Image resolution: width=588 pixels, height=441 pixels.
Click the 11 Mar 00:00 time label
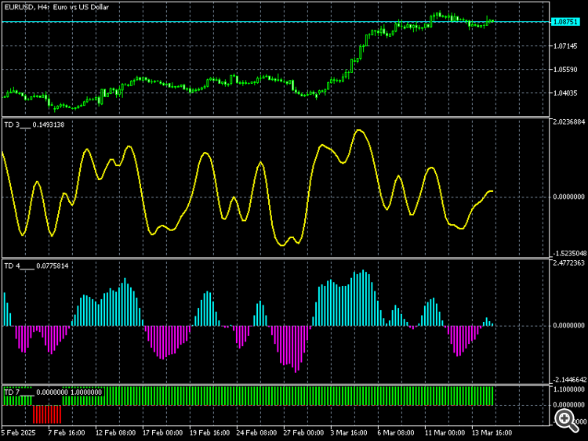tap(445, 432)
